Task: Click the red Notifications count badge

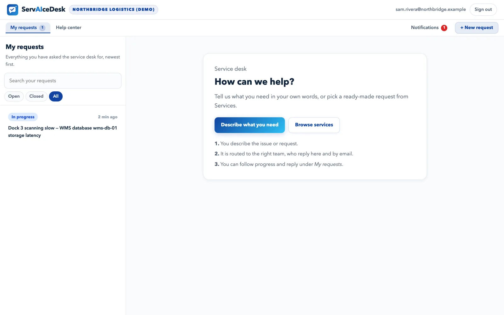Action: [444, 28]
